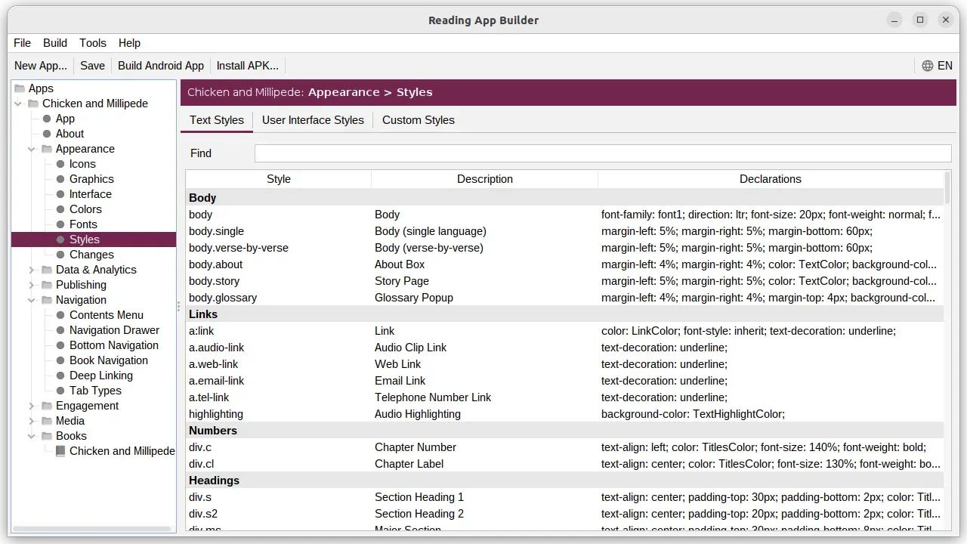Click the book icon beside Chicken and Millipede
This screenshot has width=967, height=544.
60,451
